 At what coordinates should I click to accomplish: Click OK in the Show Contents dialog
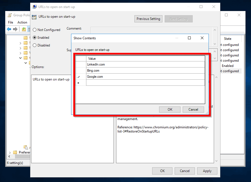point(170,110)
